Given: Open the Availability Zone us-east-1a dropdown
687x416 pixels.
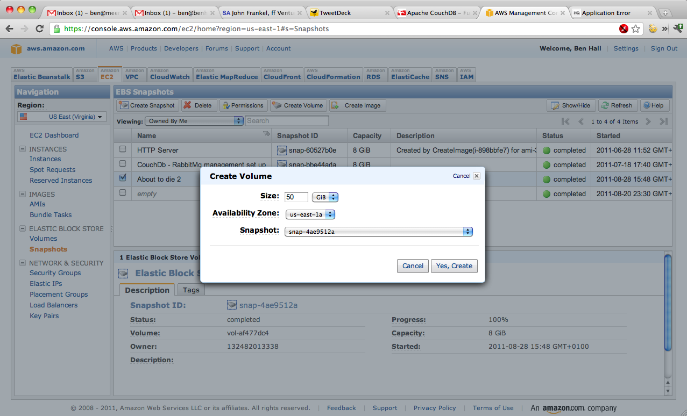Looking at the screenshot, I should (310, 214).
